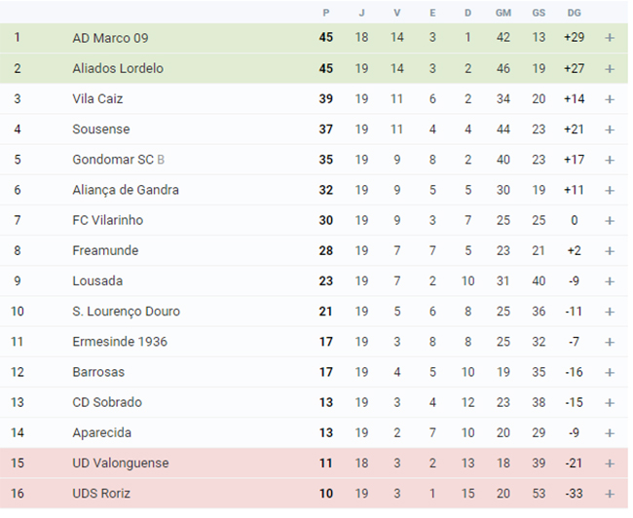
Task: Sort by P points column header
Action: click(x=326, y=13)
